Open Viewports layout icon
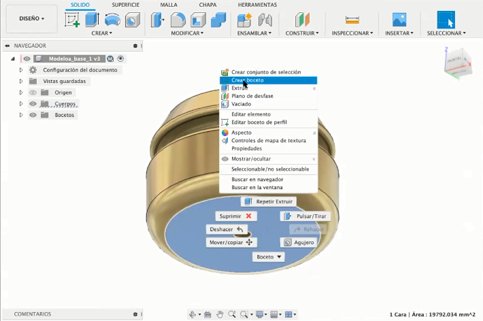Viewport: 483px width, 321px height. tap(288, 314)
